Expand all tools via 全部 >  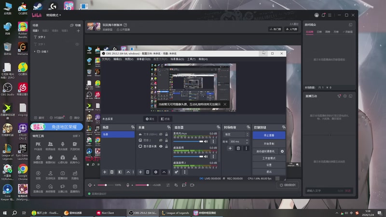(x=76, y=136)
